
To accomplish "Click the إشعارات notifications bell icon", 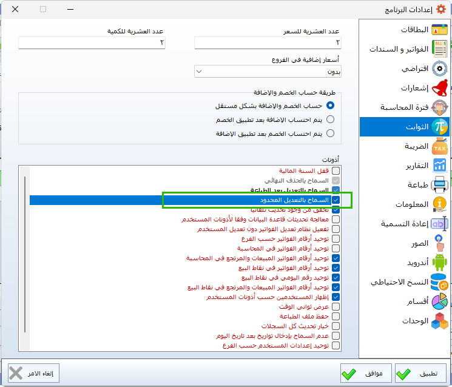I will [x=439, y=88].
